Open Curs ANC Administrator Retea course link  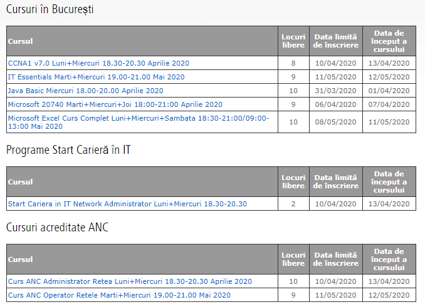point(130,281)
